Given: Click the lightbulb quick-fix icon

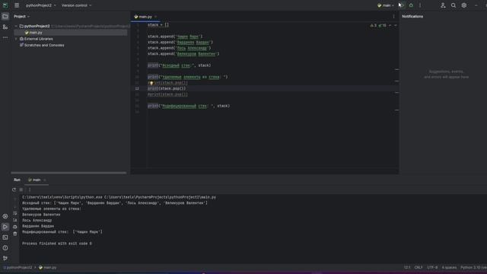Looking at the screenshot, I should (151, 83).
